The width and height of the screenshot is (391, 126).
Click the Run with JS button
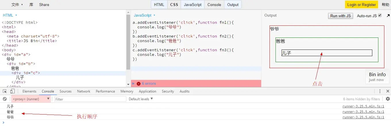point(340,16)
